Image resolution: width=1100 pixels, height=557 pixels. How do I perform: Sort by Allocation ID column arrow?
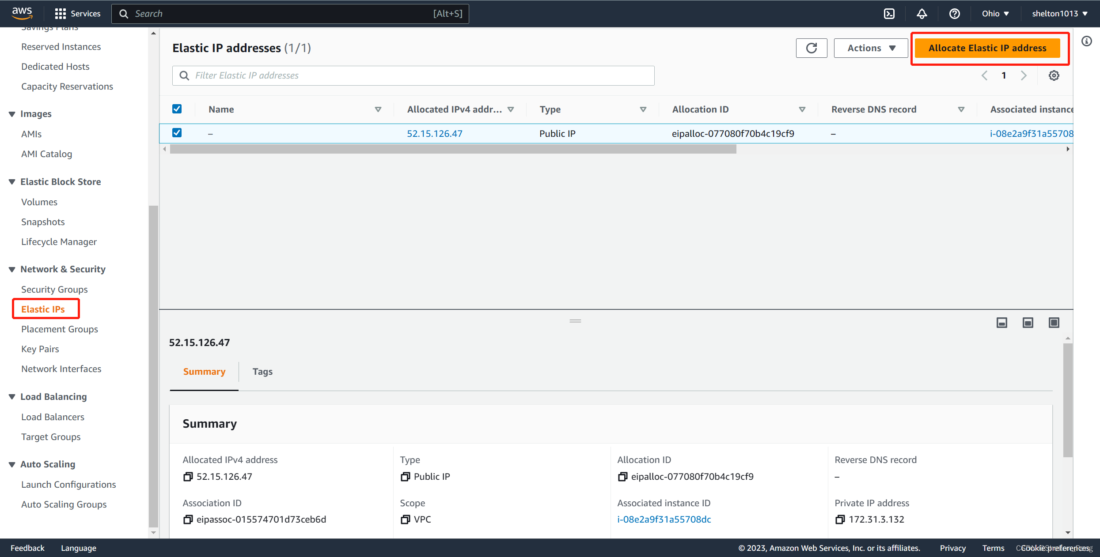(x=802, y=109)
